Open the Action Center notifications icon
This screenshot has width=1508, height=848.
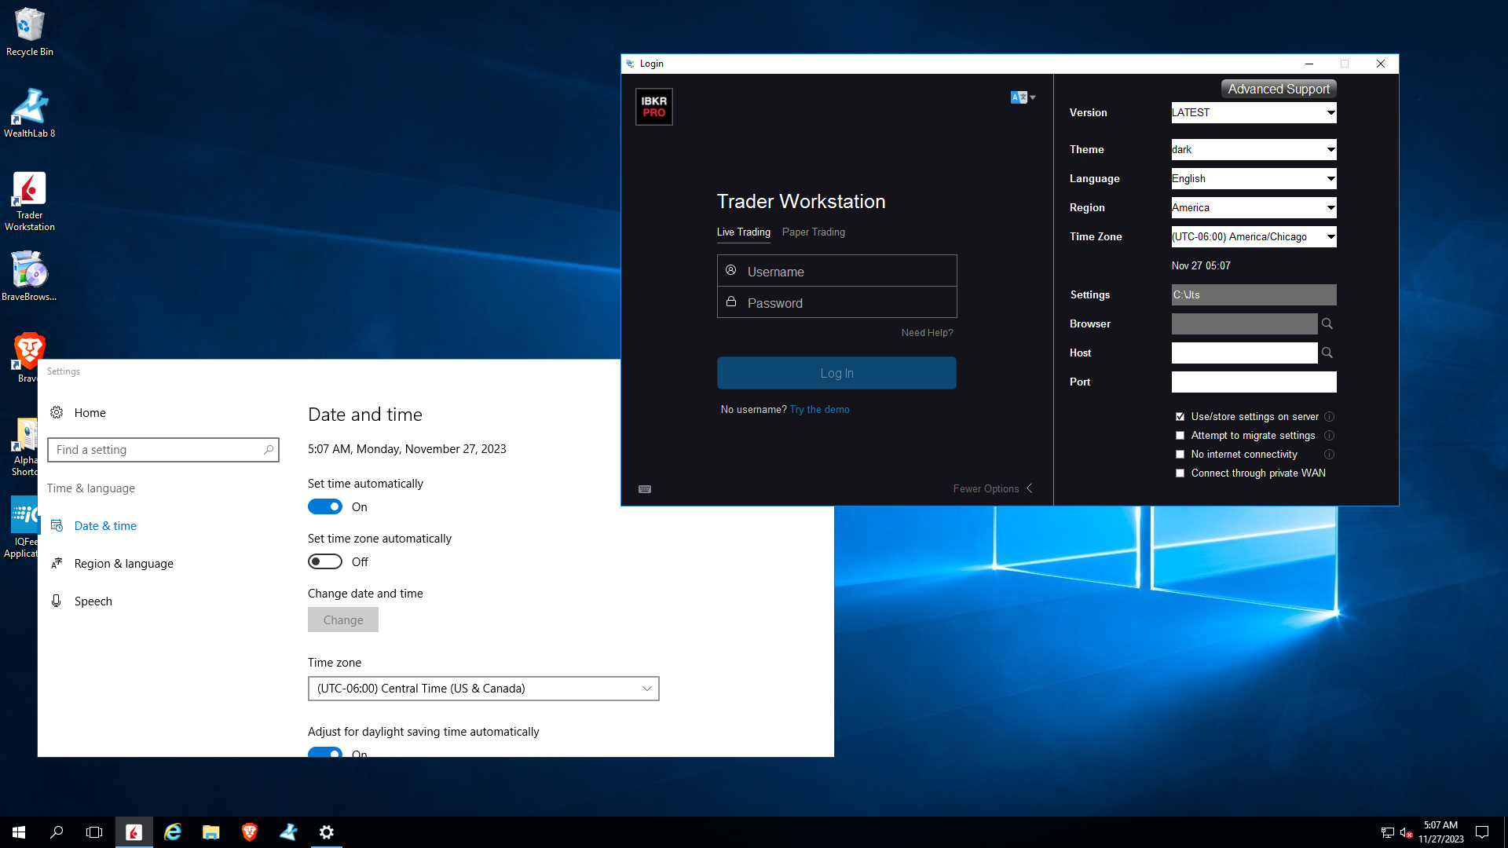1482,832
